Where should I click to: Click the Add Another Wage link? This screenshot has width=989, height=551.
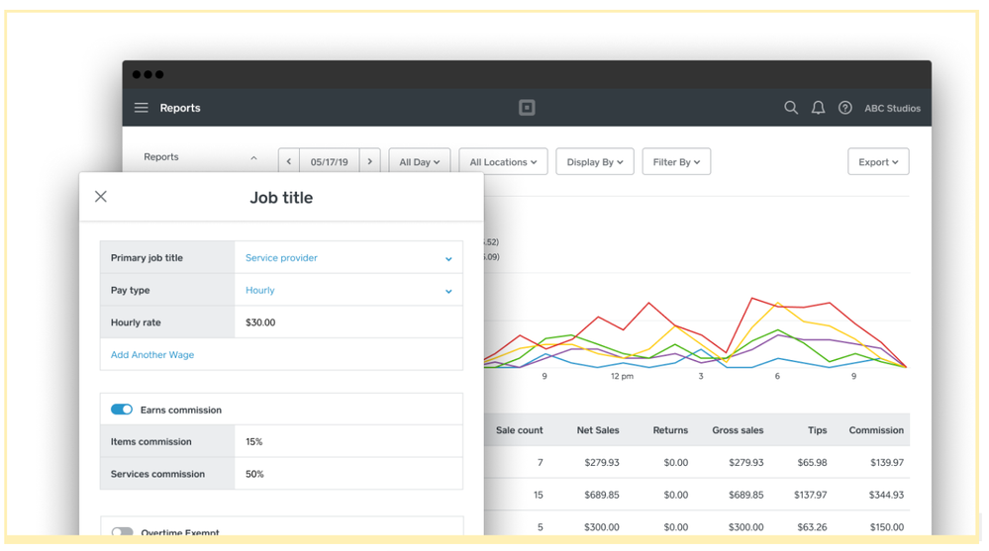(152, 355)
